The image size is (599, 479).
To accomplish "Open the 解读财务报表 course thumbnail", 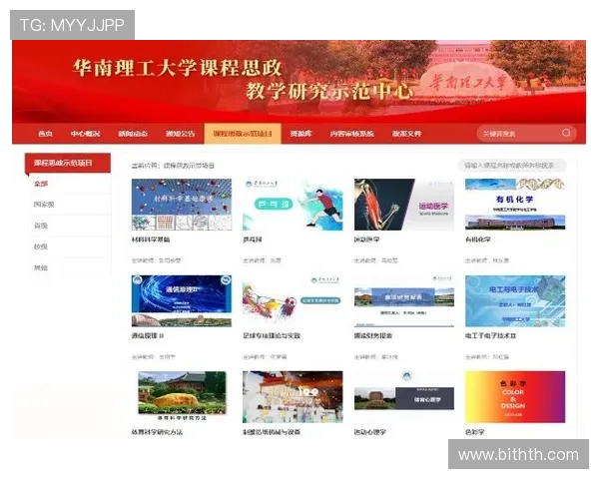I will click(x=404, y=301).
